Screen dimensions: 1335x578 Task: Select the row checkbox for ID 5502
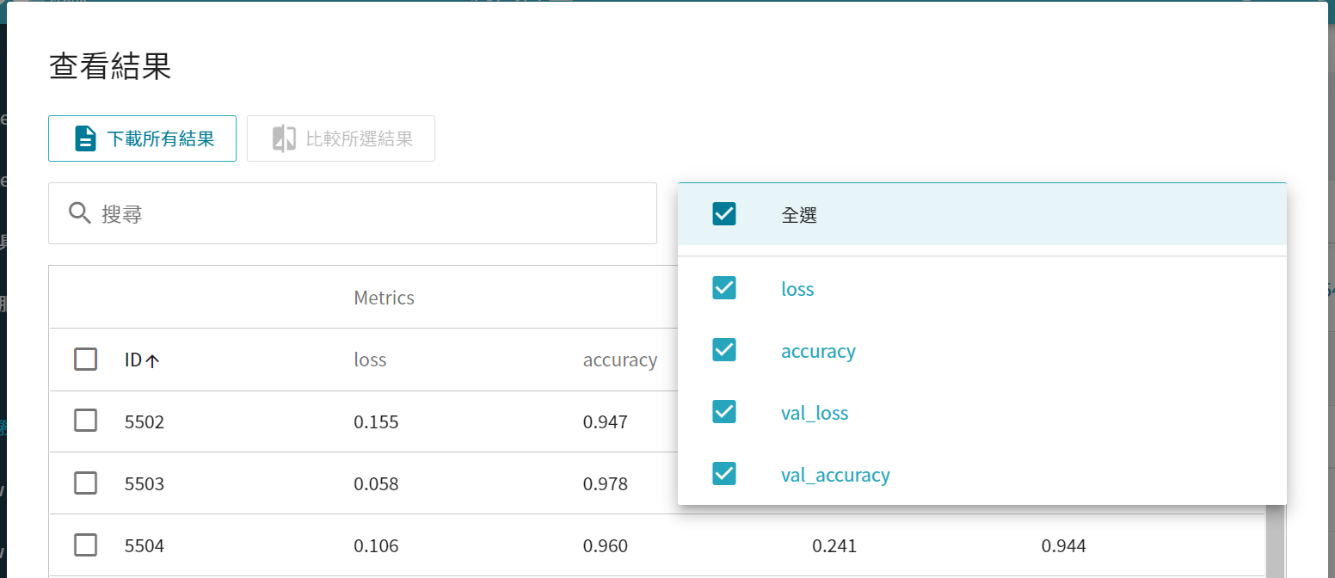(x=85, y=421)
